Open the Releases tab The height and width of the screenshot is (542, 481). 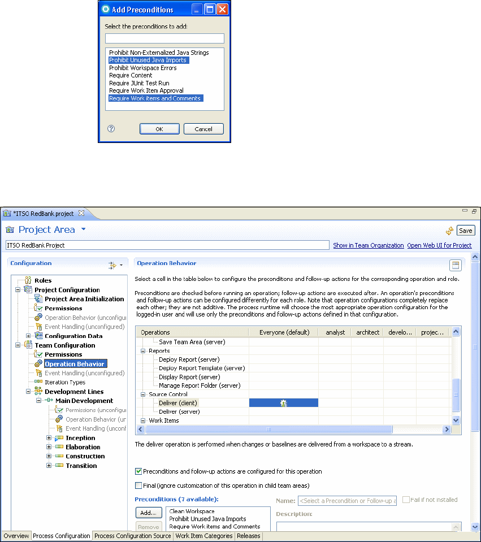point(248,536)
